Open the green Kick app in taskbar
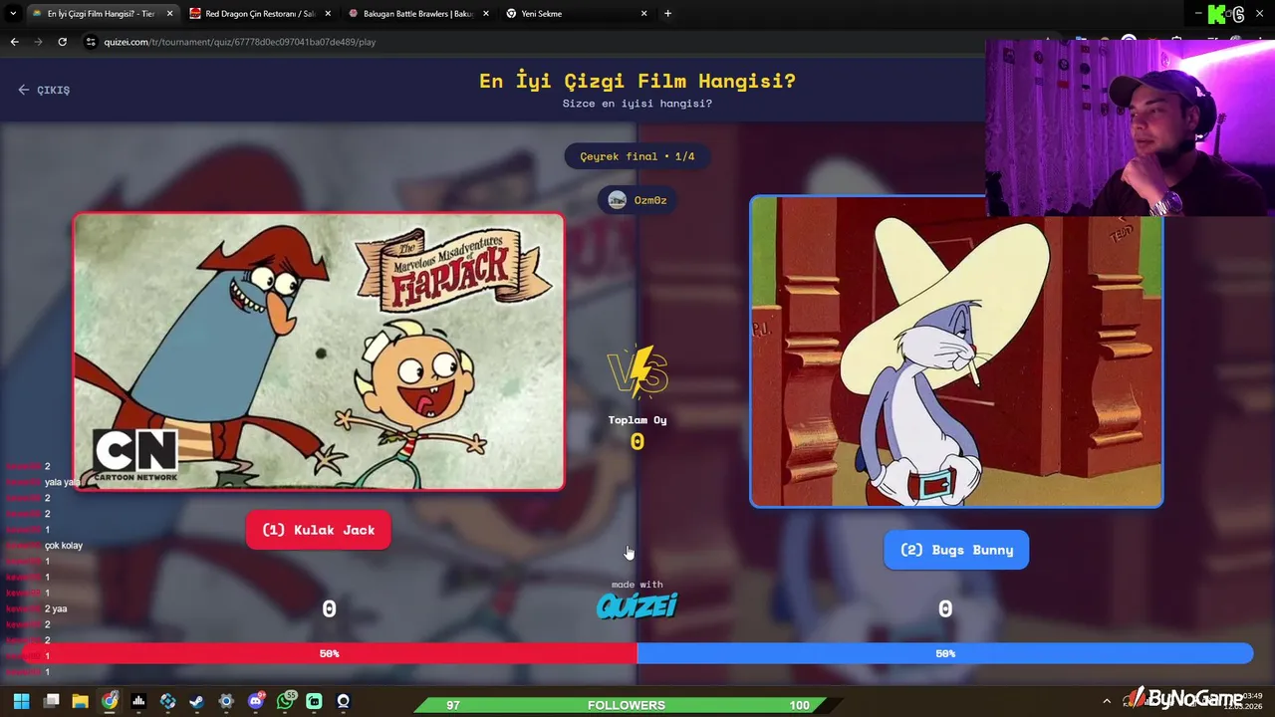 314,701
